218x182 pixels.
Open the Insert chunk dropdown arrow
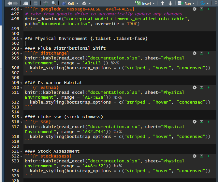(153, 4)
